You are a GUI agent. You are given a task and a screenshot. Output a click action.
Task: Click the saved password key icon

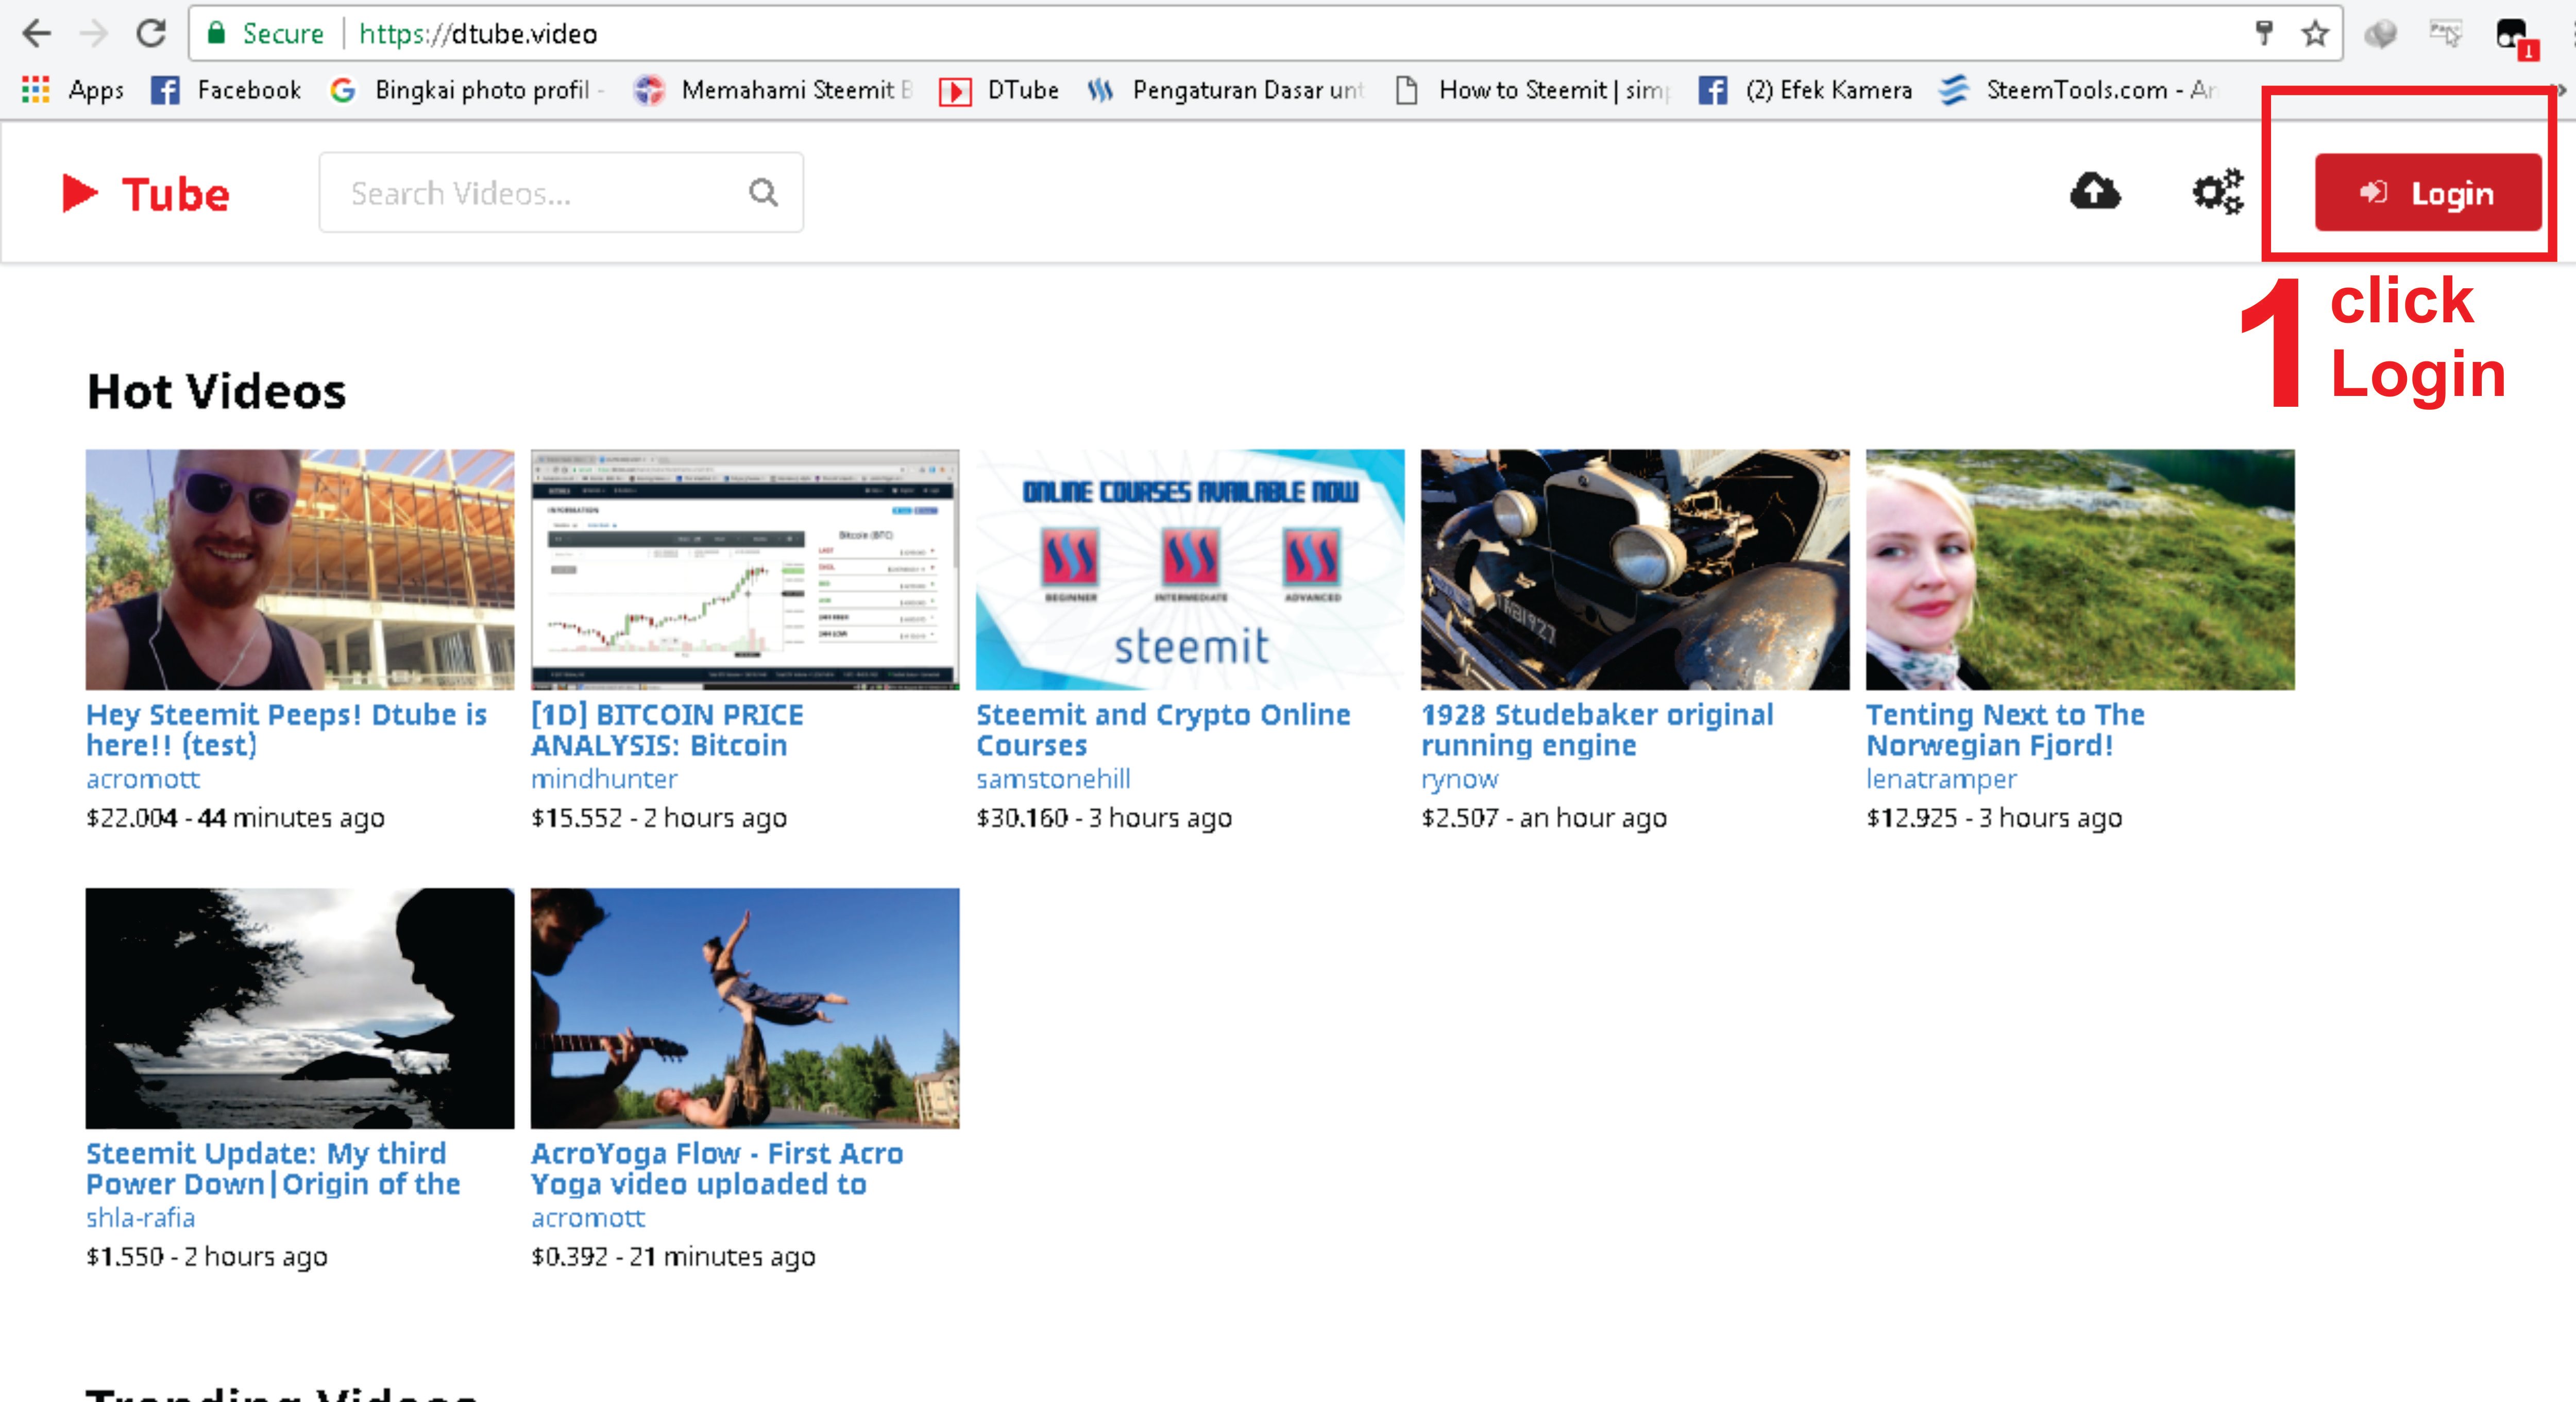tap(2265, 33)
